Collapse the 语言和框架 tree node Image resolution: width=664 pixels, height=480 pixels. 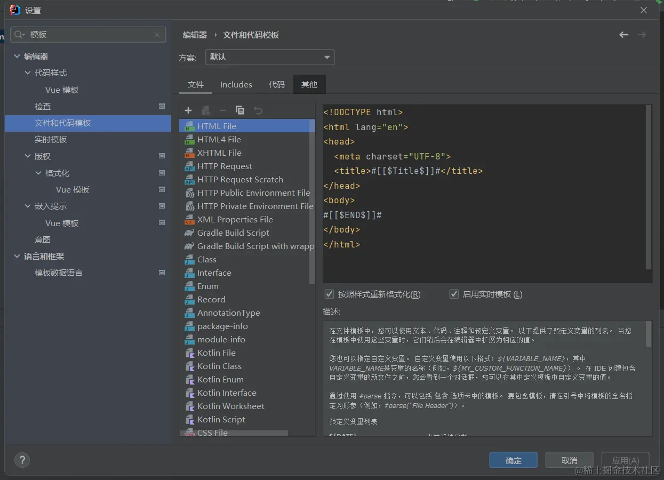point(17,256)
